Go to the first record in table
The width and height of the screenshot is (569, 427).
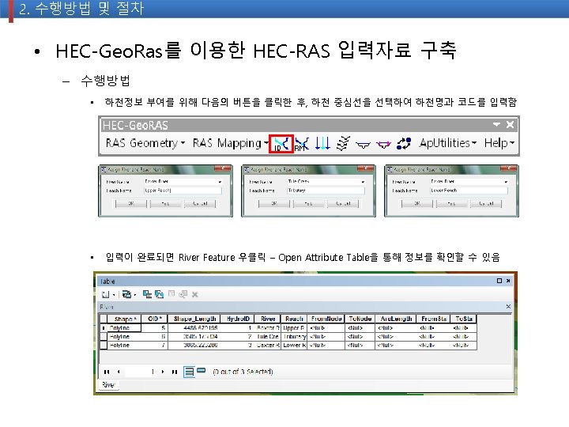point(107,372)
